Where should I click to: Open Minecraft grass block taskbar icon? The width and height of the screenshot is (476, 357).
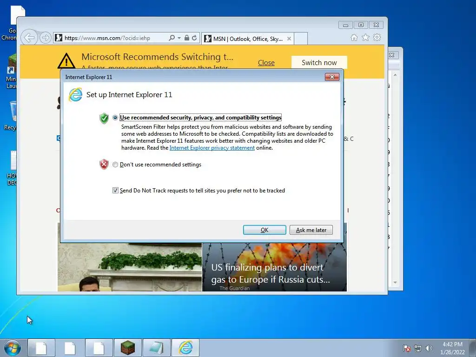coord(127,348)
